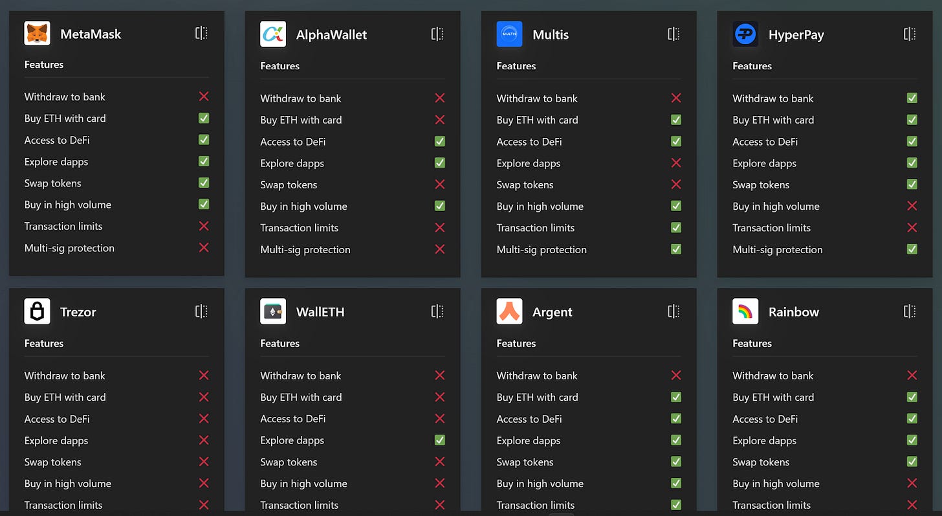Click green check for WallETH Explore dapps

click(x=440, y=440)
